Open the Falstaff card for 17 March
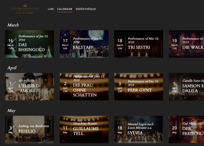The image size is (204, 146). click(x=84, y=44)
